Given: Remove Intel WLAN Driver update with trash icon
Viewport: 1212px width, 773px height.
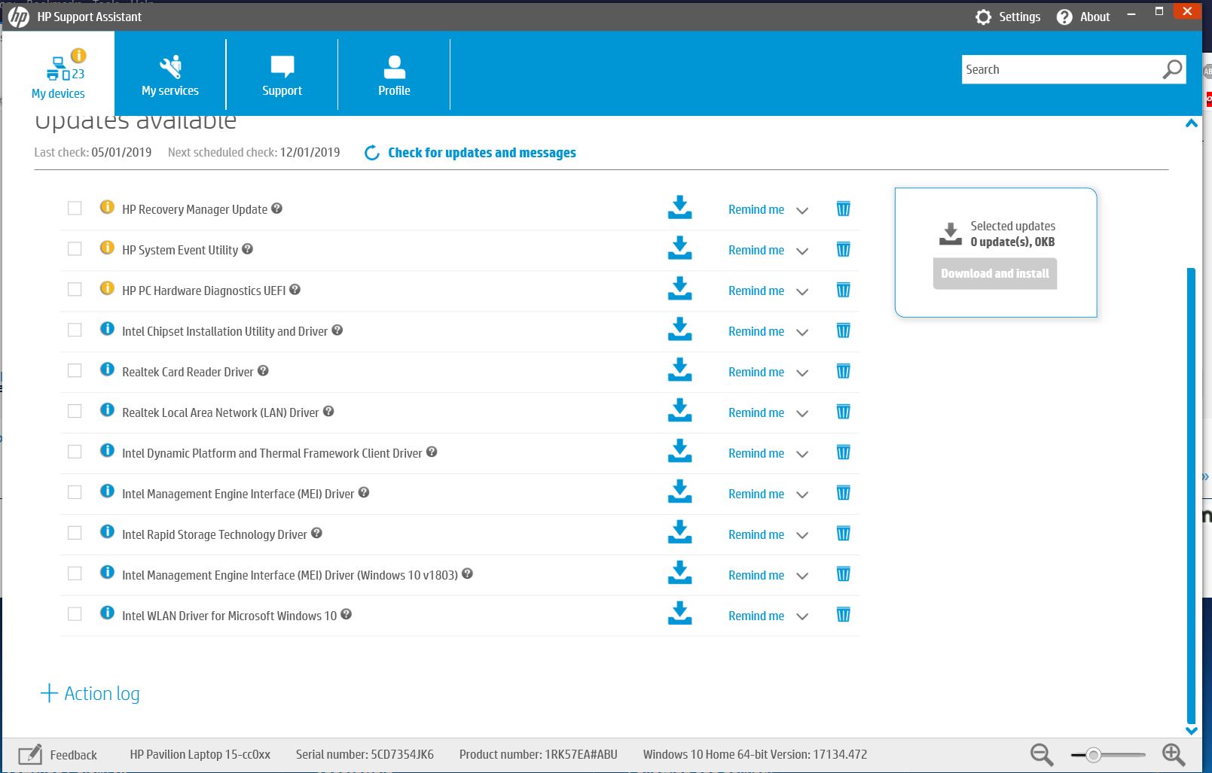Looking at the screenshot, I should tap(843, 616).
